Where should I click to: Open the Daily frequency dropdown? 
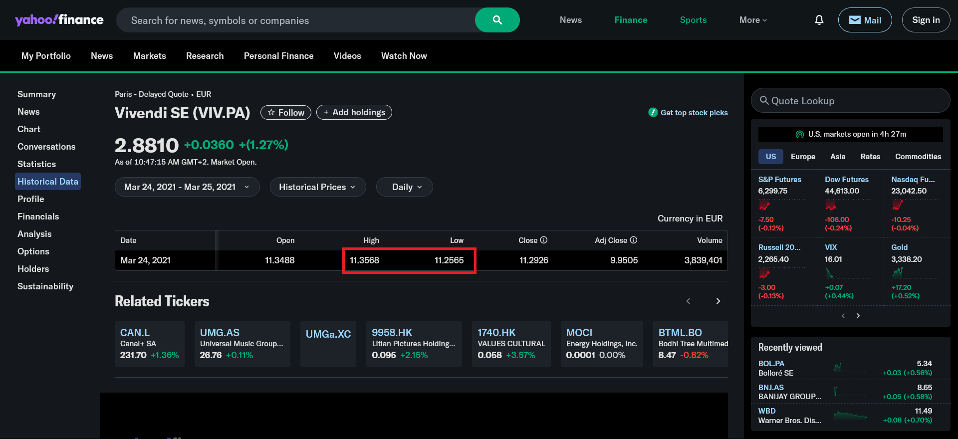(405, 187)
